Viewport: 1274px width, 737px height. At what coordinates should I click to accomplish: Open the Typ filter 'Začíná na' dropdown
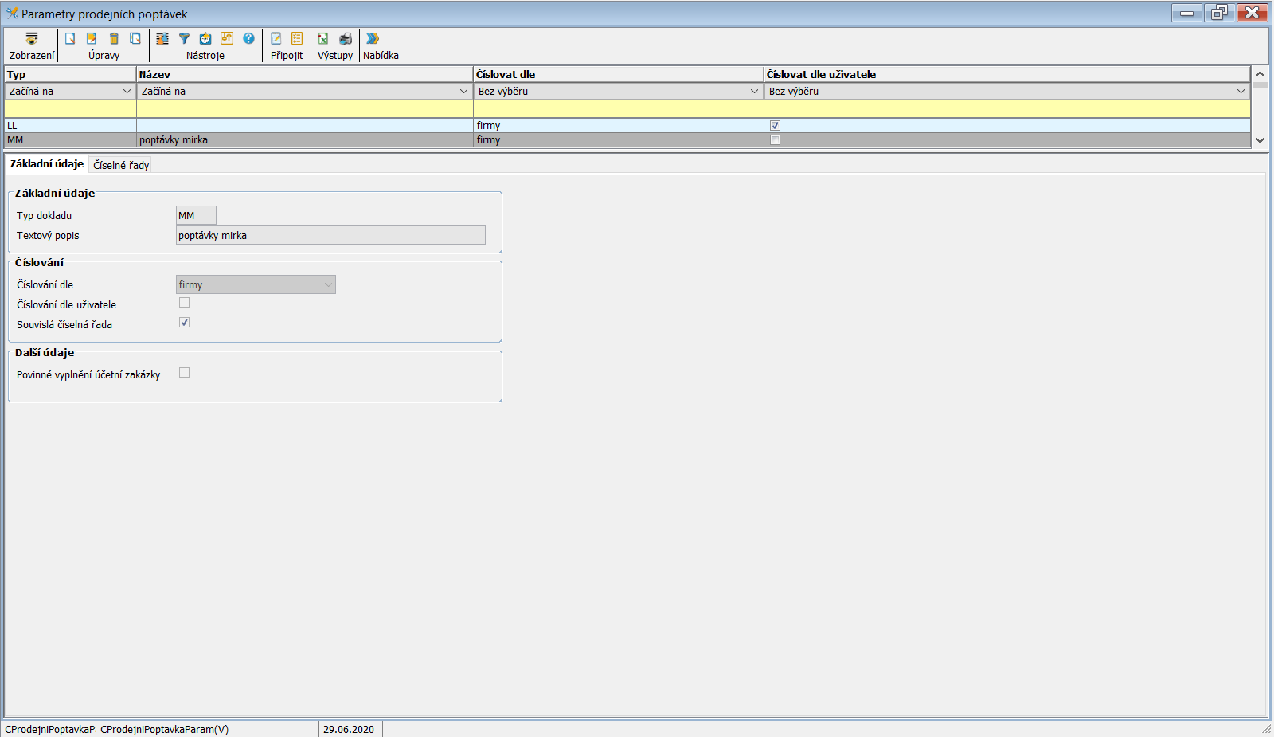click(x=69, y=92)
